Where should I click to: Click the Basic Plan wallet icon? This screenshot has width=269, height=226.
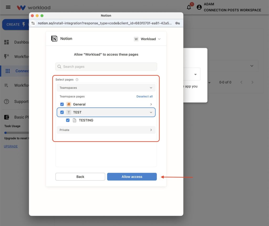[x=7, y=117]
